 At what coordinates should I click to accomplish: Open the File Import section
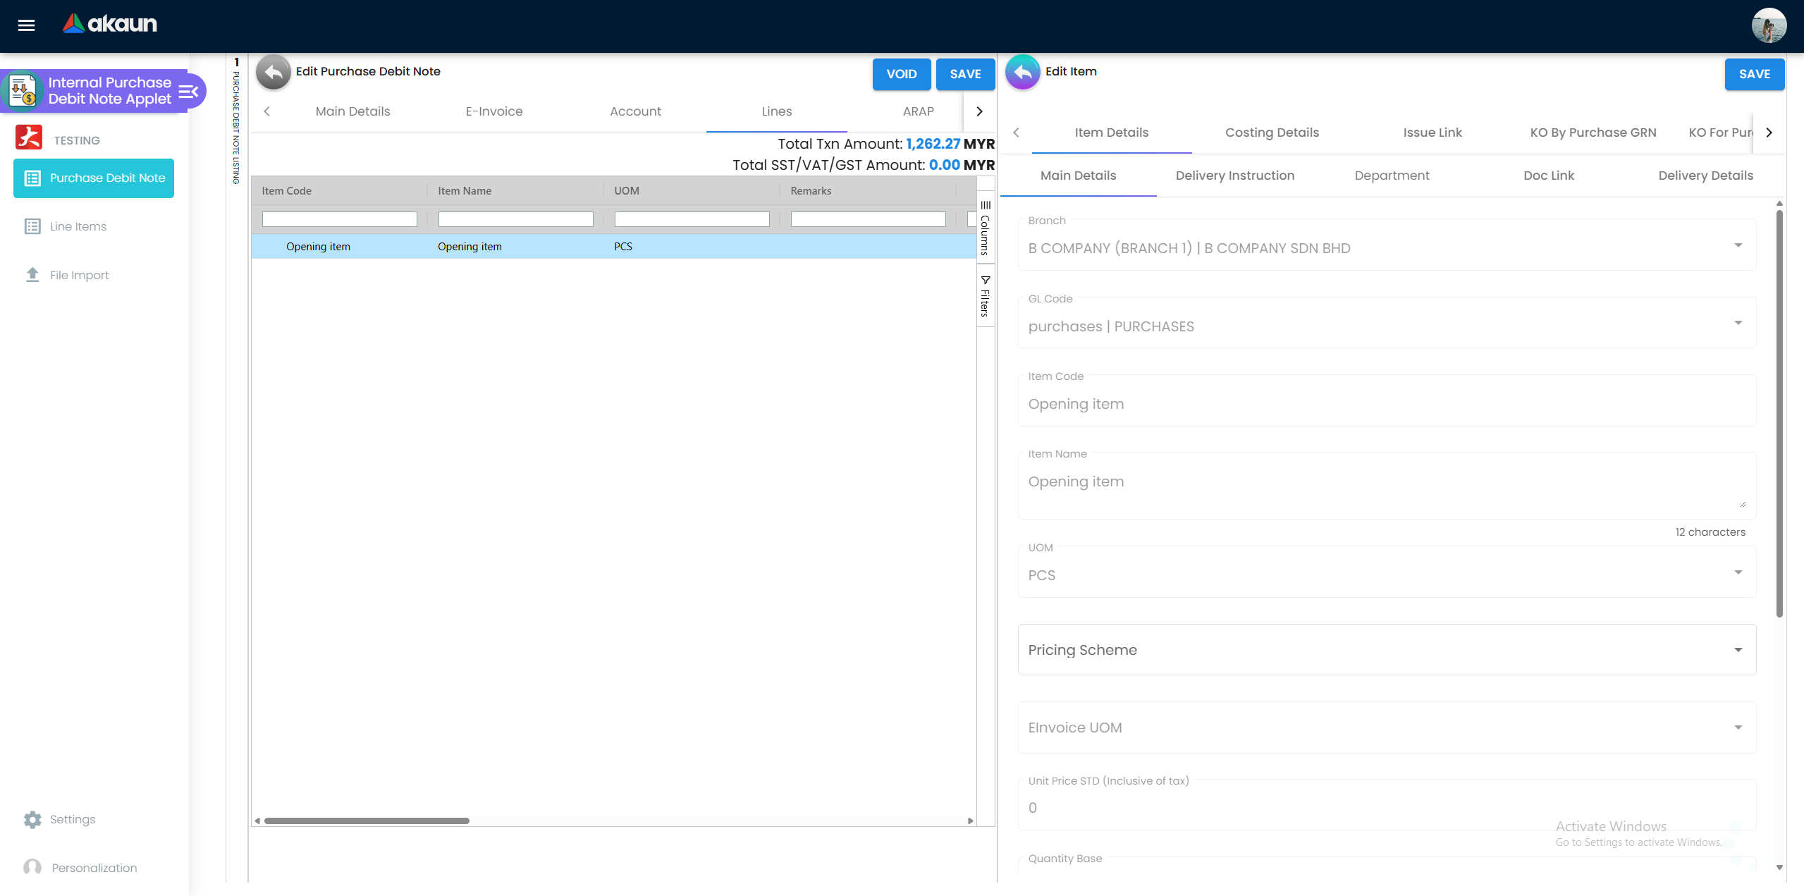(79, 275)
